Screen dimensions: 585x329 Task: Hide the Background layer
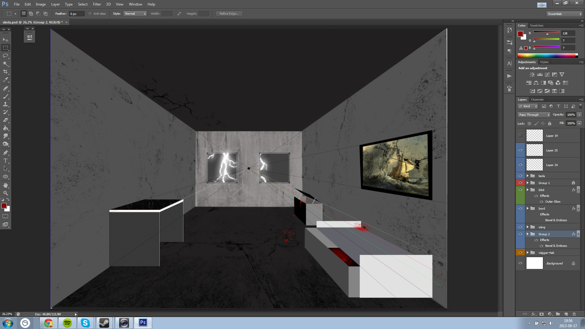(x=520, y=263)
